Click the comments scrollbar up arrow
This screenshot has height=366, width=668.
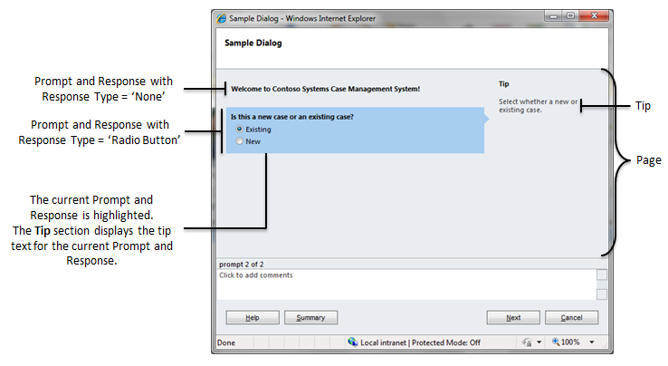602,275
